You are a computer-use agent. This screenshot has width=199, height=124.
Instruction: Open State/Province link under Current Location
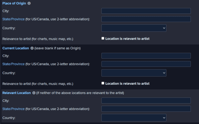14,64
